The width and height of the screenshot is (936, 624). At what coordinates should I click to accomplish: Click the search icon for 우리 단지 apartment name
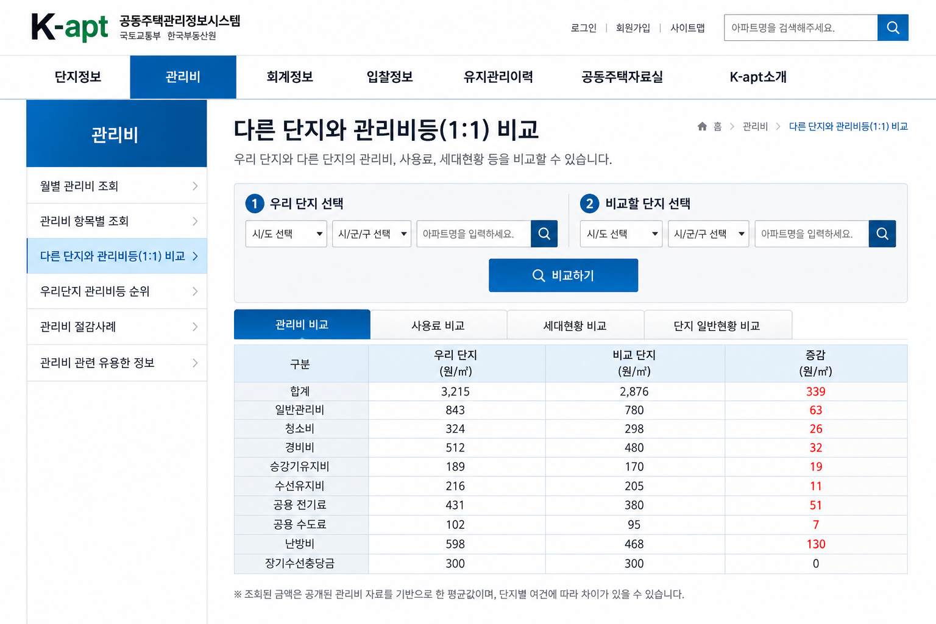point(544,234)
